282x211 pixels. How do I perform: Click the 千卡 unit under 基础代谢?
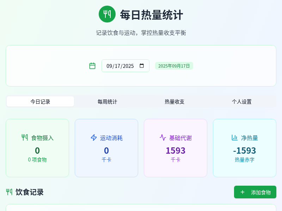(x=176, y=160)
